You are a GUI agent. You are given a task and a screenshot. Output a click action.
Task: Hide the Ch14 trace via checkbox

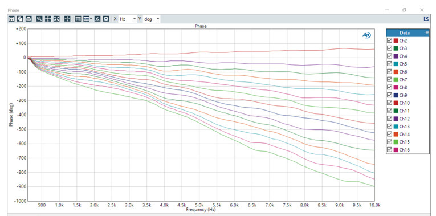(390, 134)
